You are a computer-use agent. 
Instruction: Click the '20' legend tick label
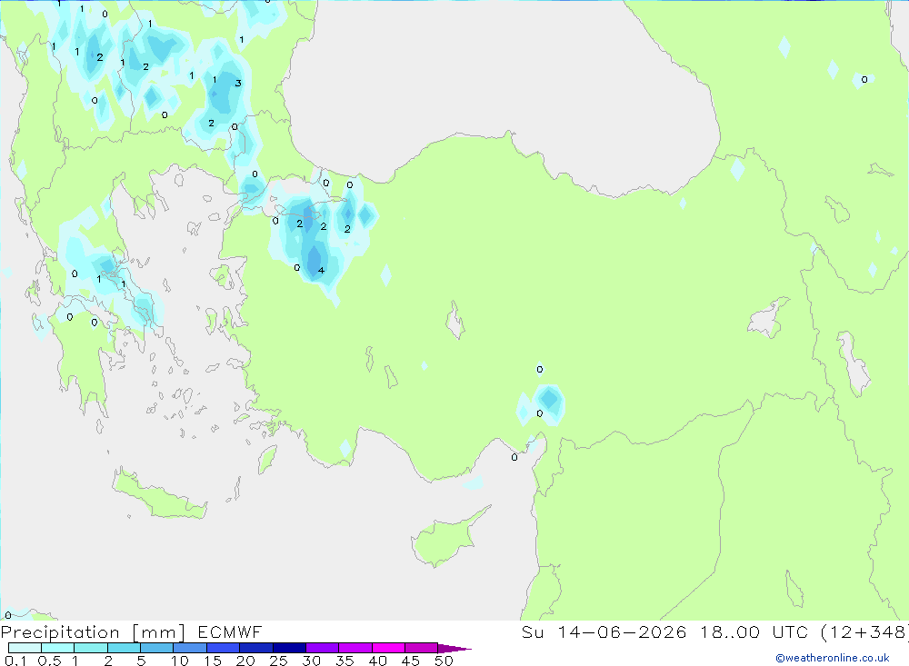245,661
